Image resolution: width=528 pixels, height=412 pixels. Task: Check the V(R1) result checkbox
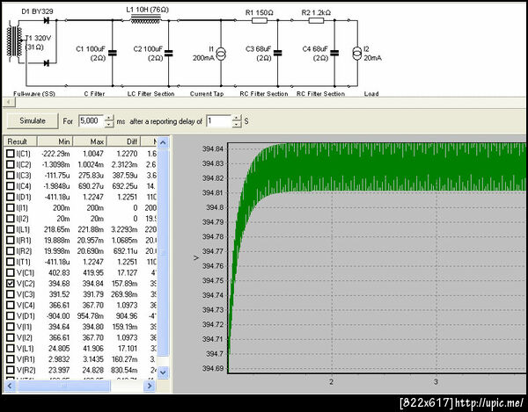tap(11, 359)
